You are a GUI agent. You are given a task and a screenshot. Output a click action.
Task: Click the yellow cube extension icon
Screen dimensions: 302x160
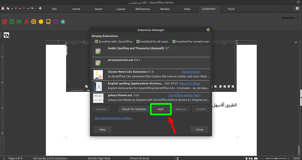coord(41,21)
